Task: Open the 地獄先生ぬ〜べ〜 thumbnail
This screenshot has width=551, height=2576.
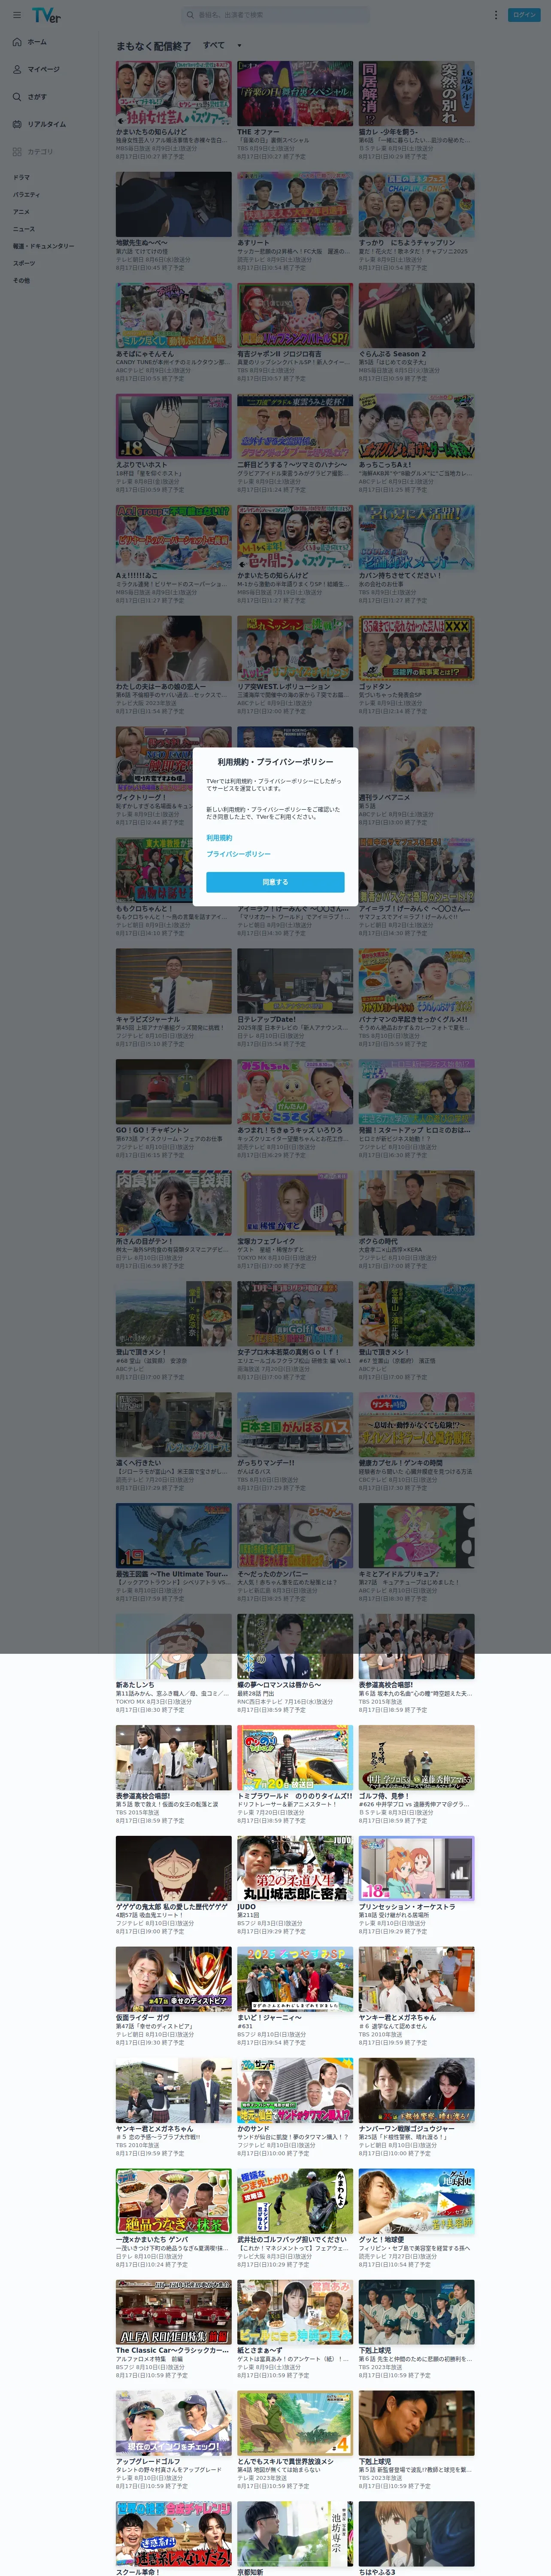Action: click(x=174, y=204)
